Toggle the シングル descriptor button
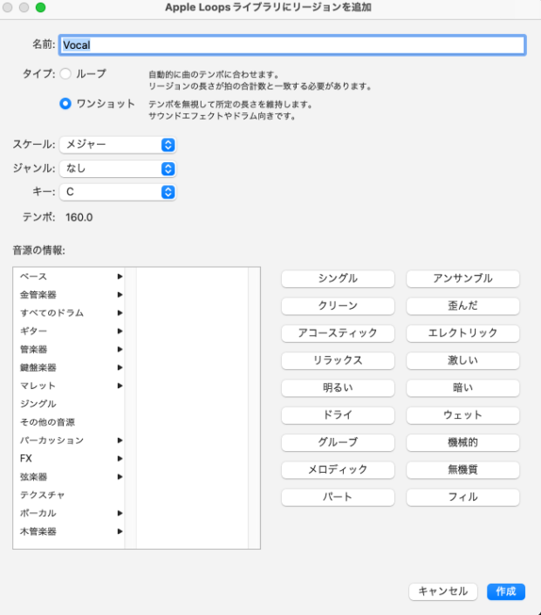The height and width of the screenshot is (615, 541). point(338,278)
